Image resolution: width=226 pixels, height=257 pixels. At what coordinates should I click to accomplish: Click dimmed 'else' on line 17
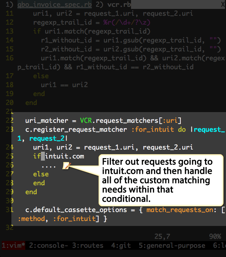coord(41,76)
